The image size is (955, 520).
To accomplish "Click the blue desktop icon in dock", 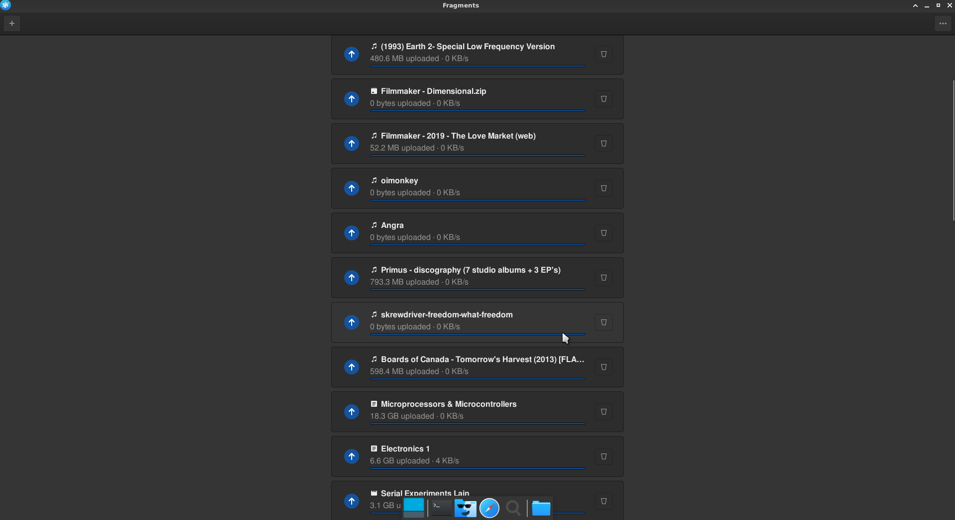I will 414,508.
